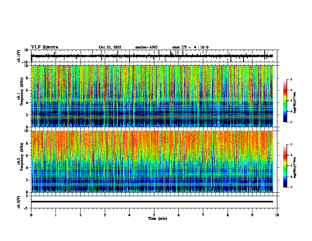312x241 pixels.
Task: Click the log(PSD) label beside ch.2 colorbar
Action: click(x=295, y=167)
